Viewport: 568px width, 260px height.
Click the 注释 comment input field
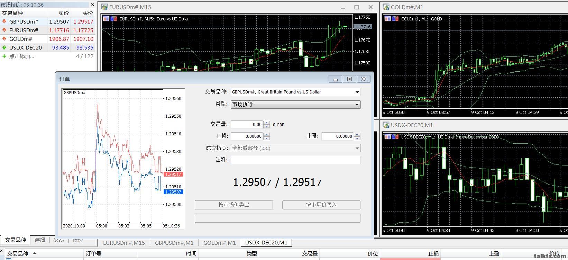[x=296, y=160]
